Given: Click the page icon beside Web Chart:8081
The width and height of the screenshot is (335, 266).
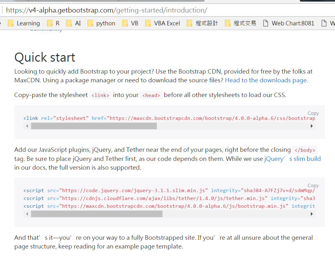Looking at the screenshot, I should point(265,23).
